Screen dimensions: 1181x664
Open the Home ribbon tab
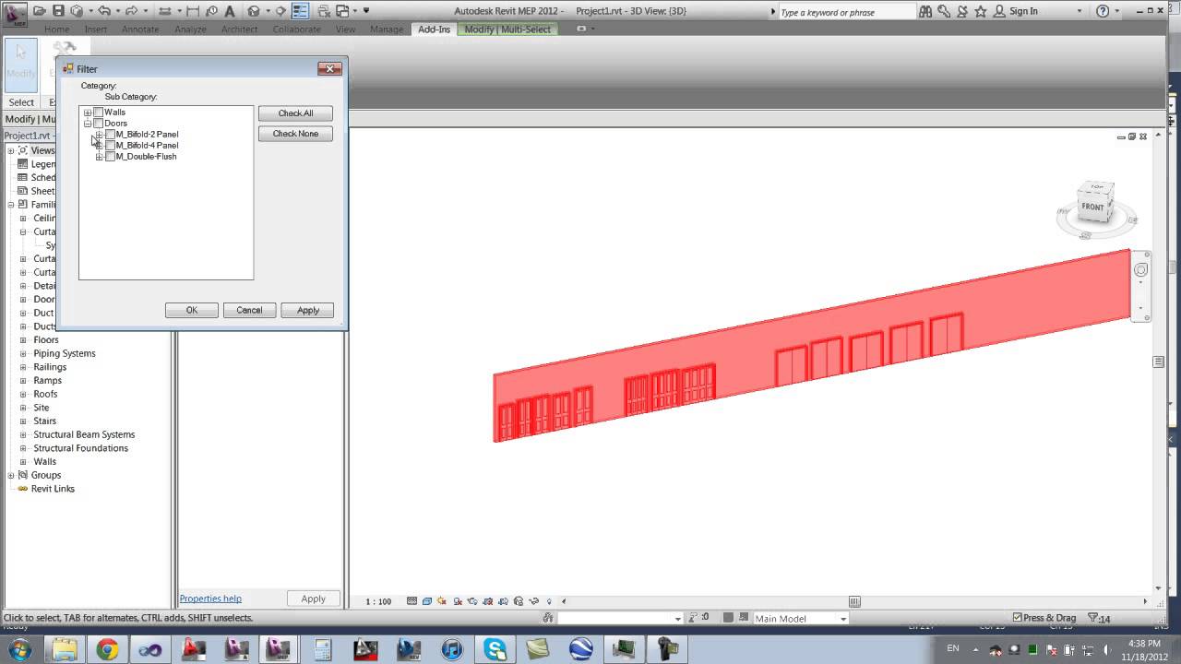point(56,30)
